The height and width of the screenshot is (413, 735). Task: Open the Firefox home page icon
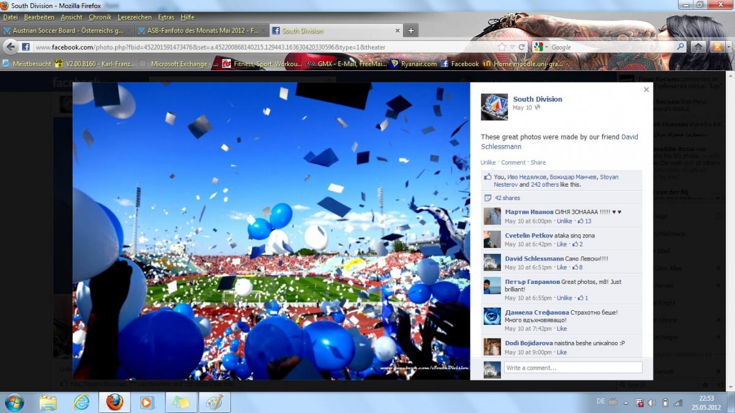pos(698,47)
